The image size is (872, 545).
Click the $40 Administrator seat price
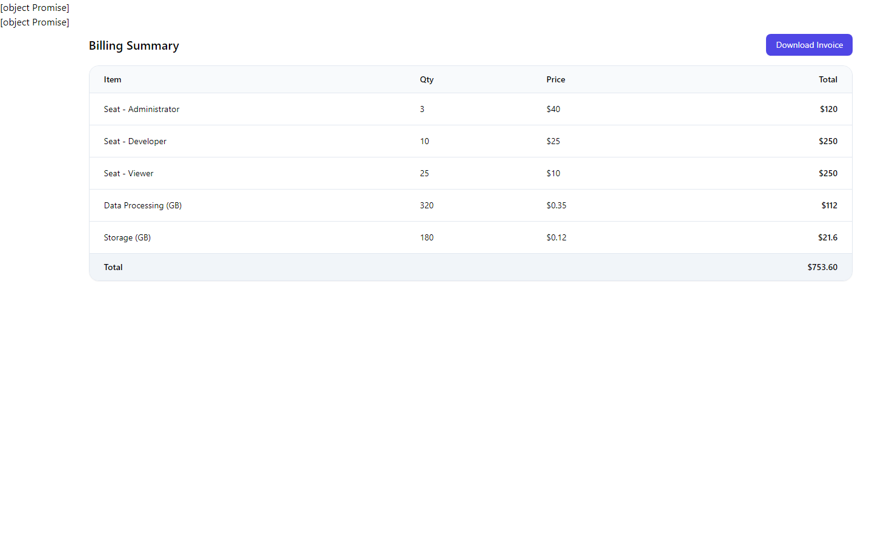pos(553,109)
